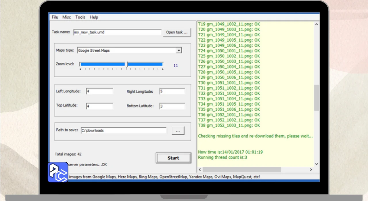Click log line T27 gm_1050_1004_11.png
Viewport: 368px width, 201px height.
229,67
